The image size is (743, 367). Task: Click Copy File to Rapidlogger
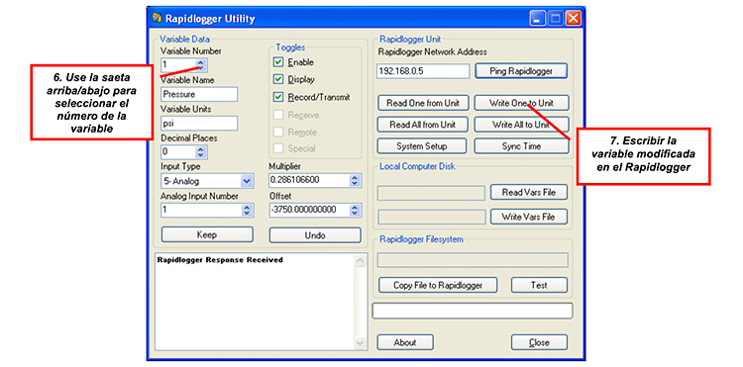pos(438,285)
